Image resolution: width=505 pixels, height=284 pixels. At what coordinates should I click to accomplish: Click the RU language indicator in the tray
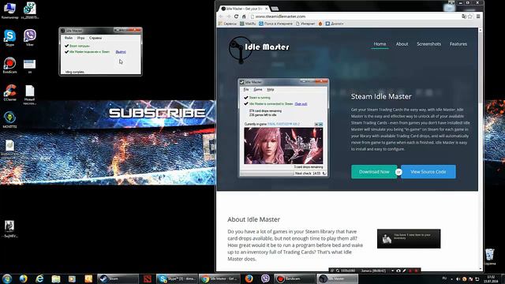pyautogui.click(x=444, y=278)
